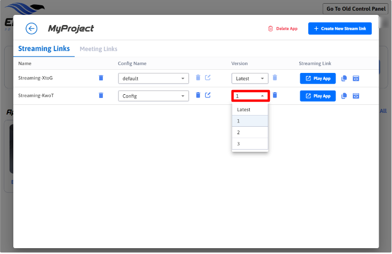Viewport: 392px width, 254px height.
Task: Click the Delete App button
Action: tap(283, 29)
